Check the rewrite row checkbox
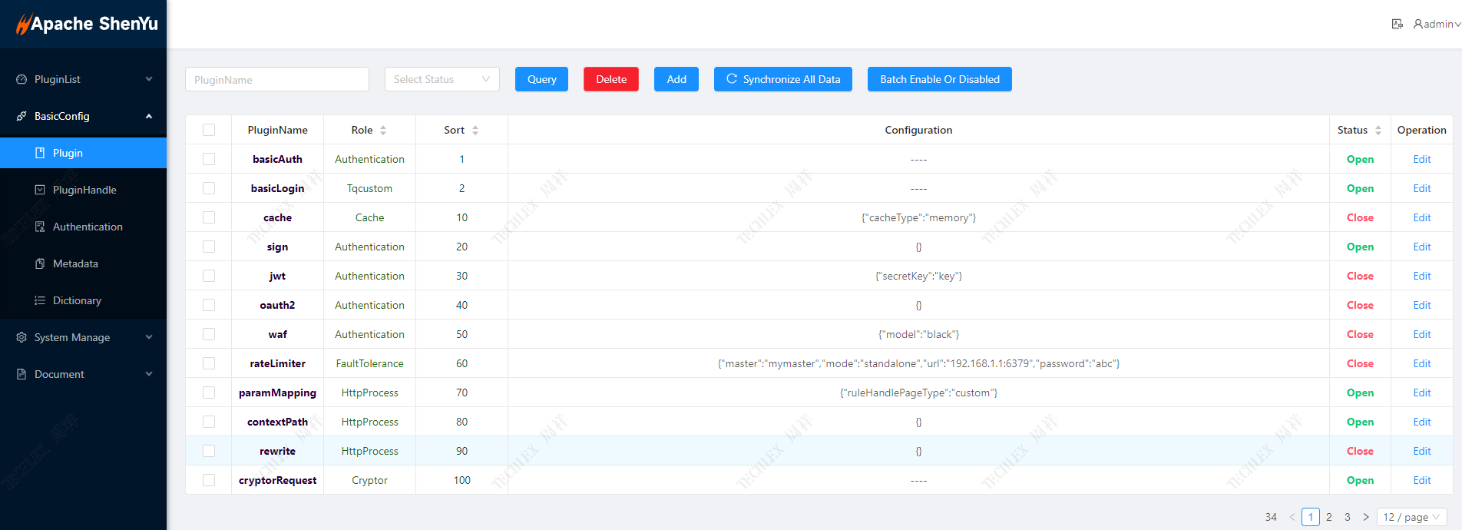This screenshot has width=1462, height=530. click(x=209, y=451)
